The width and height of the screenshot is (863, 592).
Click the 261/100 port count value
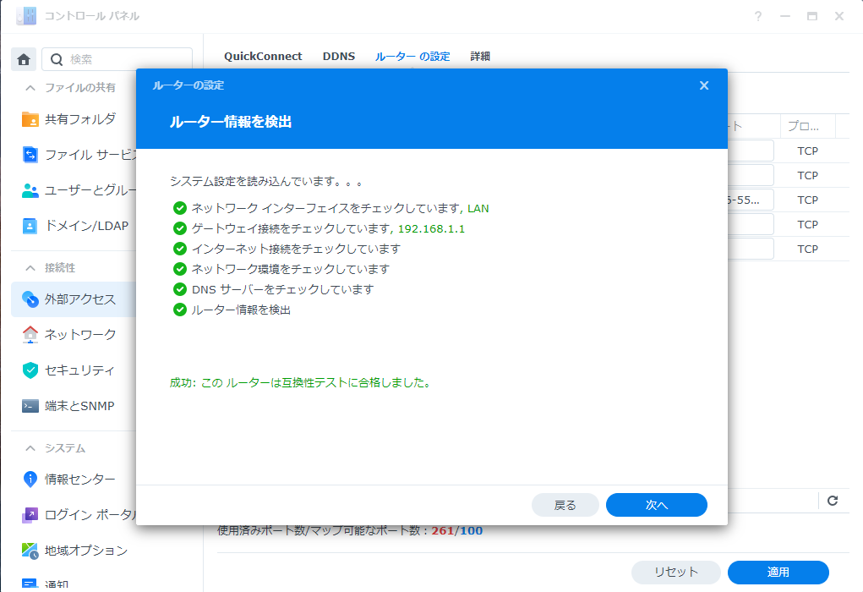(x=456, y=531)
